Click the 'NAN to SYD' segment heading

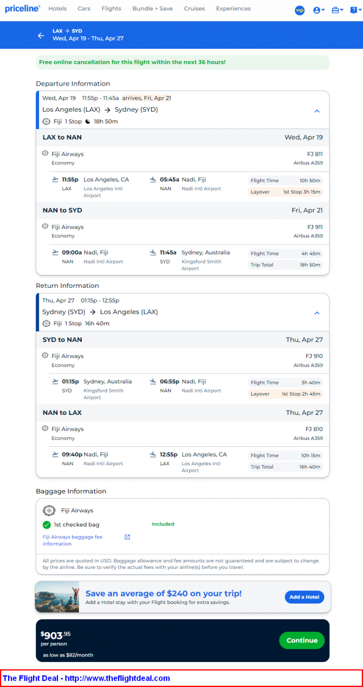click(62, 210)
